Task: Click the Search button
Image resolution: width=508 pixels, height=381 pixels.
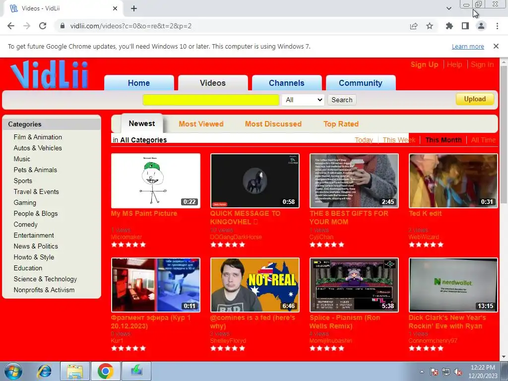Action: pyautogui.click(x=342, y=100)
